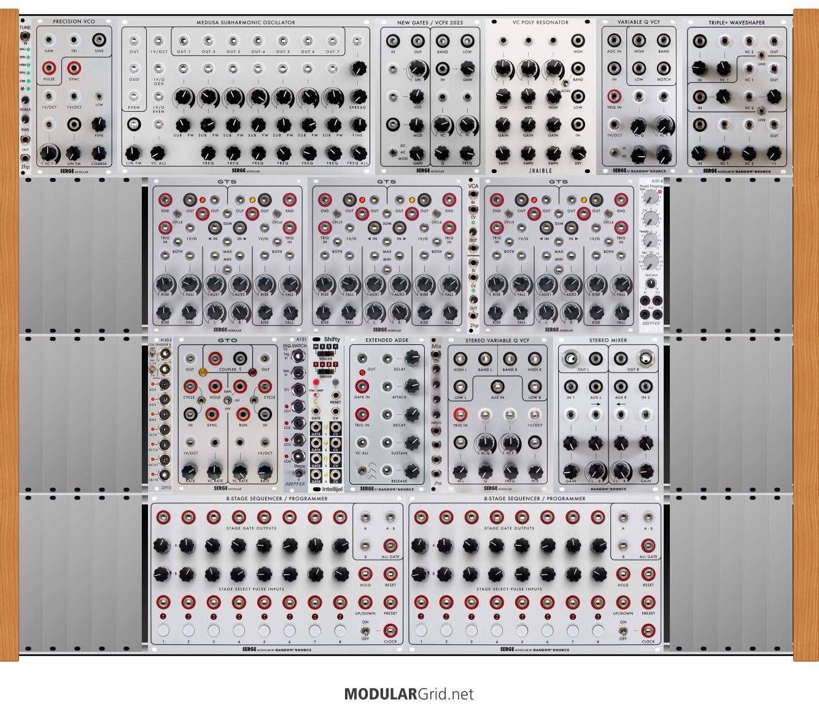Screen dimensions: 819x707
Task: Click the red PULSE jack on Precision VCO
Action: [49, 68]
